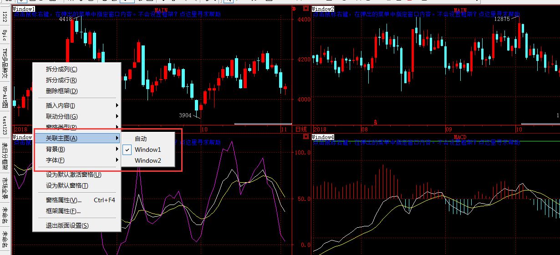This screenshot has height=255, width=560.
Task: Click the 12875 high label in Window2
Action: (x=502, y=19)
